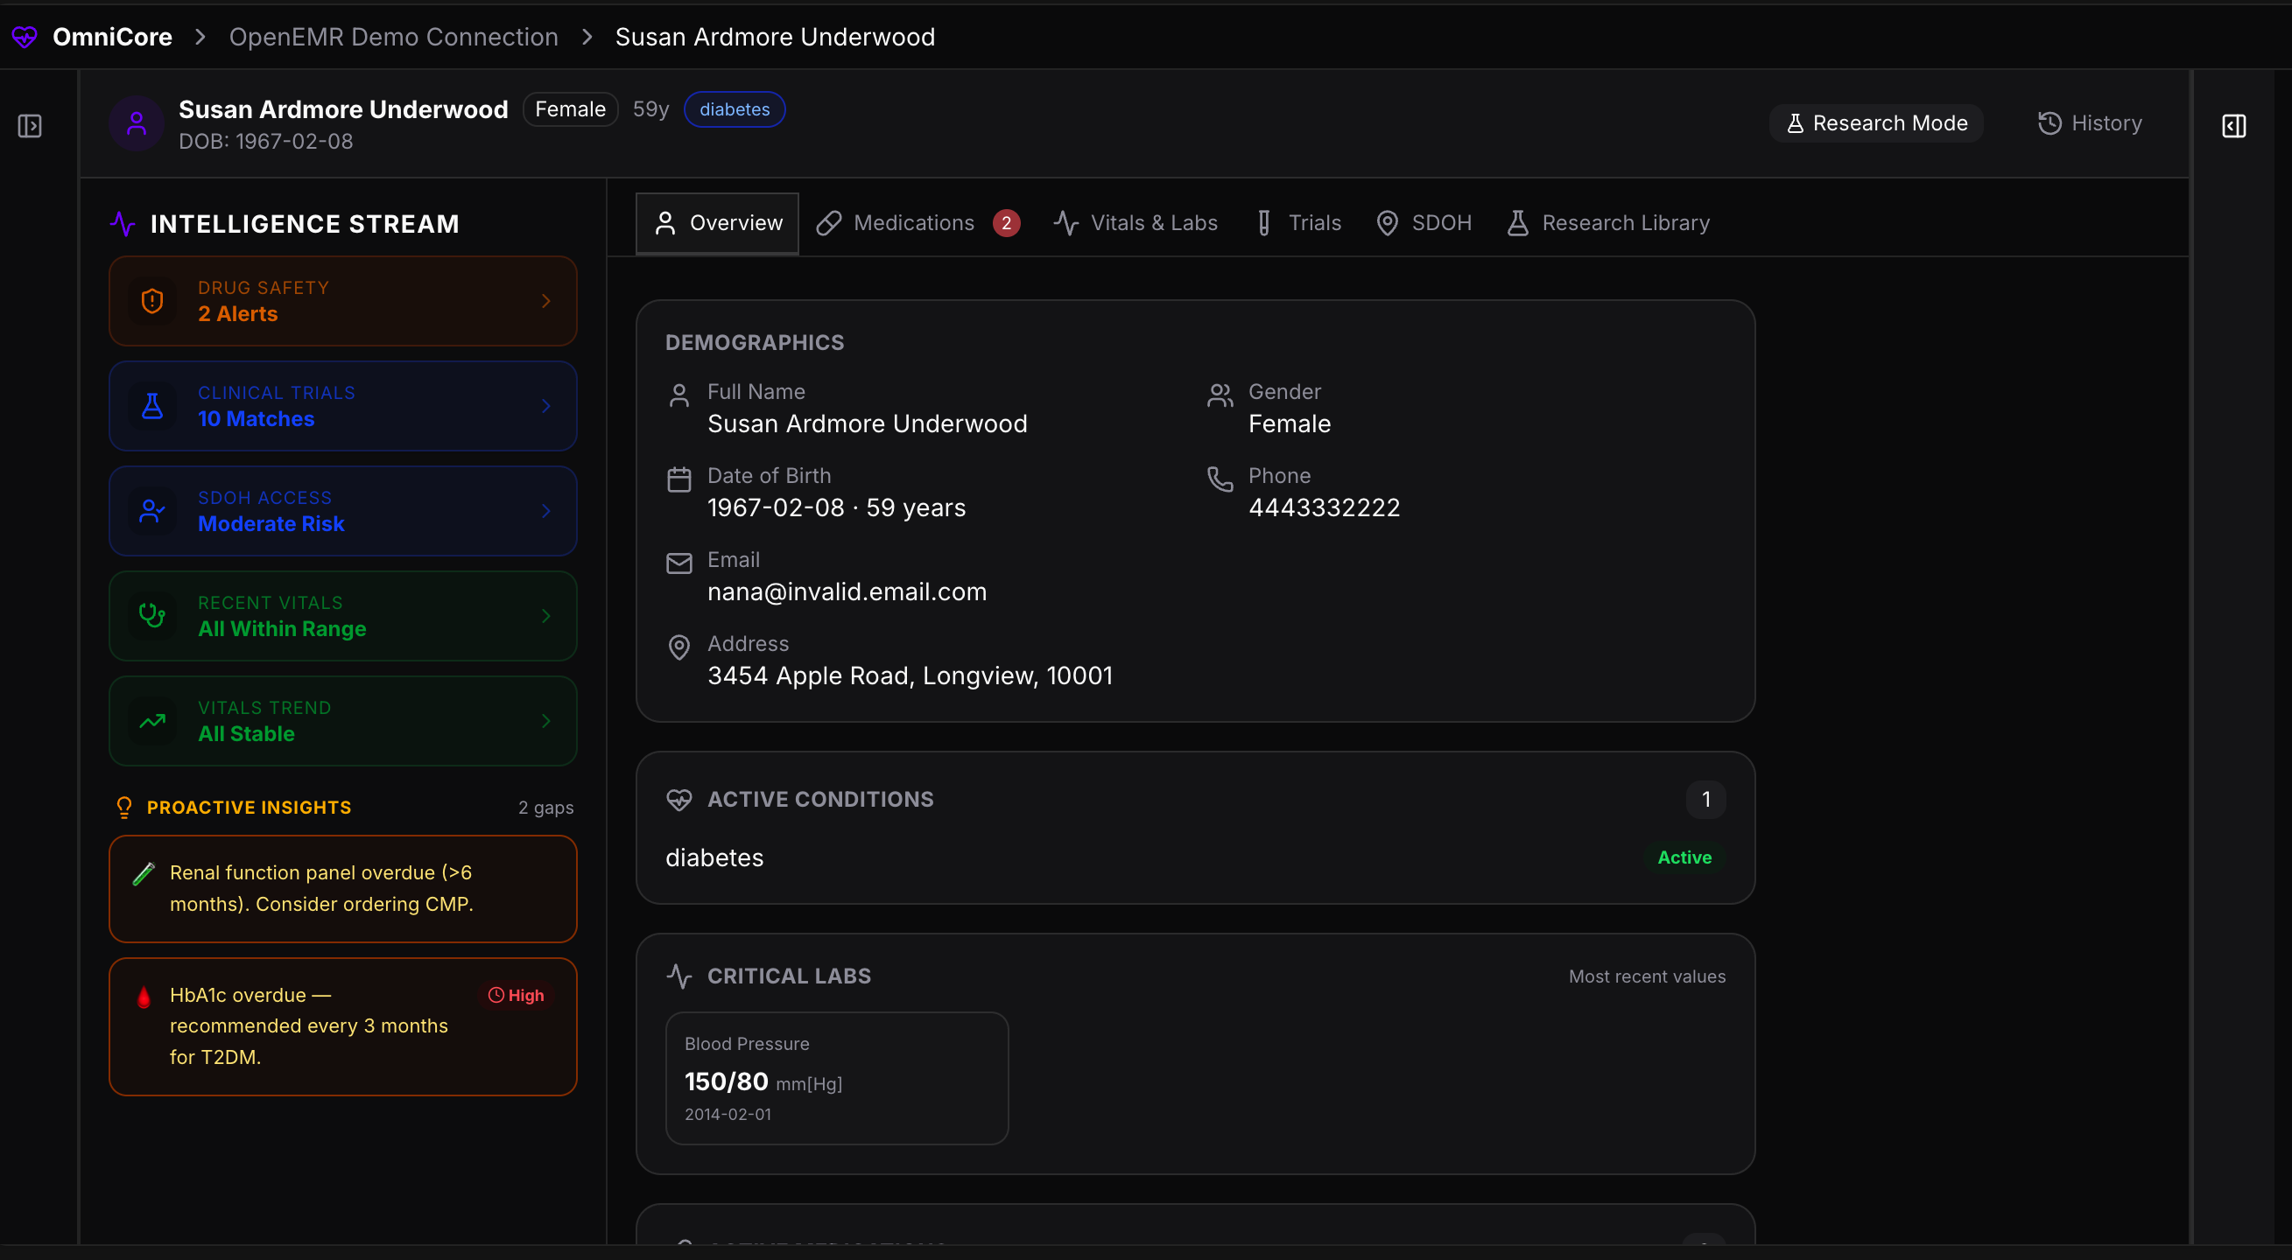Screen dimensions: 2292x1260
Task: Click address 3454 Apple Road, Longview
Action: click(910, 675)
